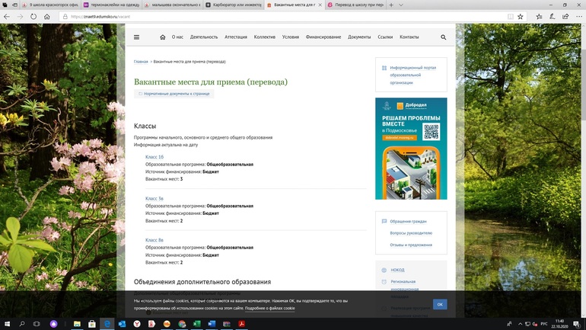The image size is (586, 330).
Task: Add page to favorites with the star icon
Action: click(x=520, y=16)
